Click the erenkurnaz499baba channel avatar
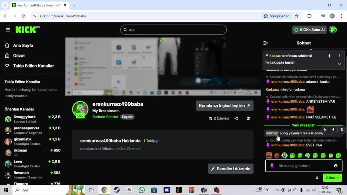The image size is (347, 195). (x=80, y=109)
